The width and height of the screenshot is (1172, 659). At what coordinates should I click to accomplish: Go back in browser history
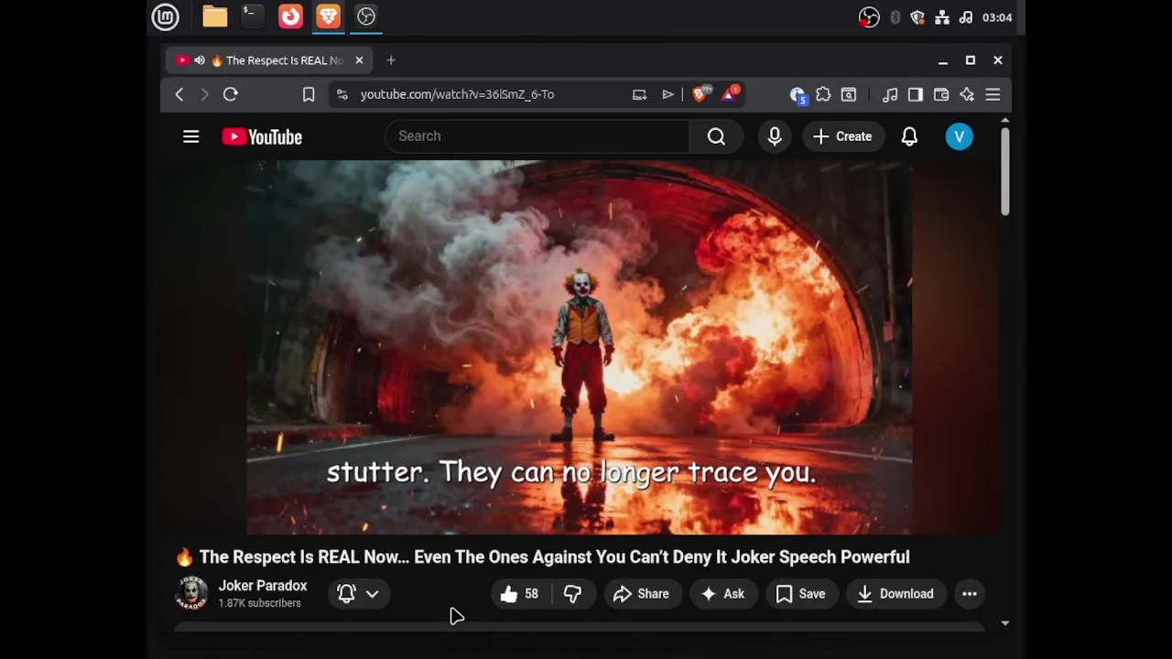click(x=179, y=94)
